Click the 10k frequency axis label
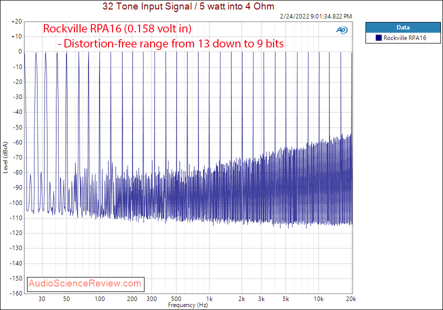This screenshot has height=310, width=443. [x=318, y=299]
